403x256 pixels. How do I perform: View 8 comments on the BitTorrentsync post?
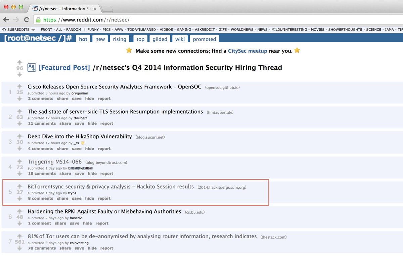tap(40, 198)
